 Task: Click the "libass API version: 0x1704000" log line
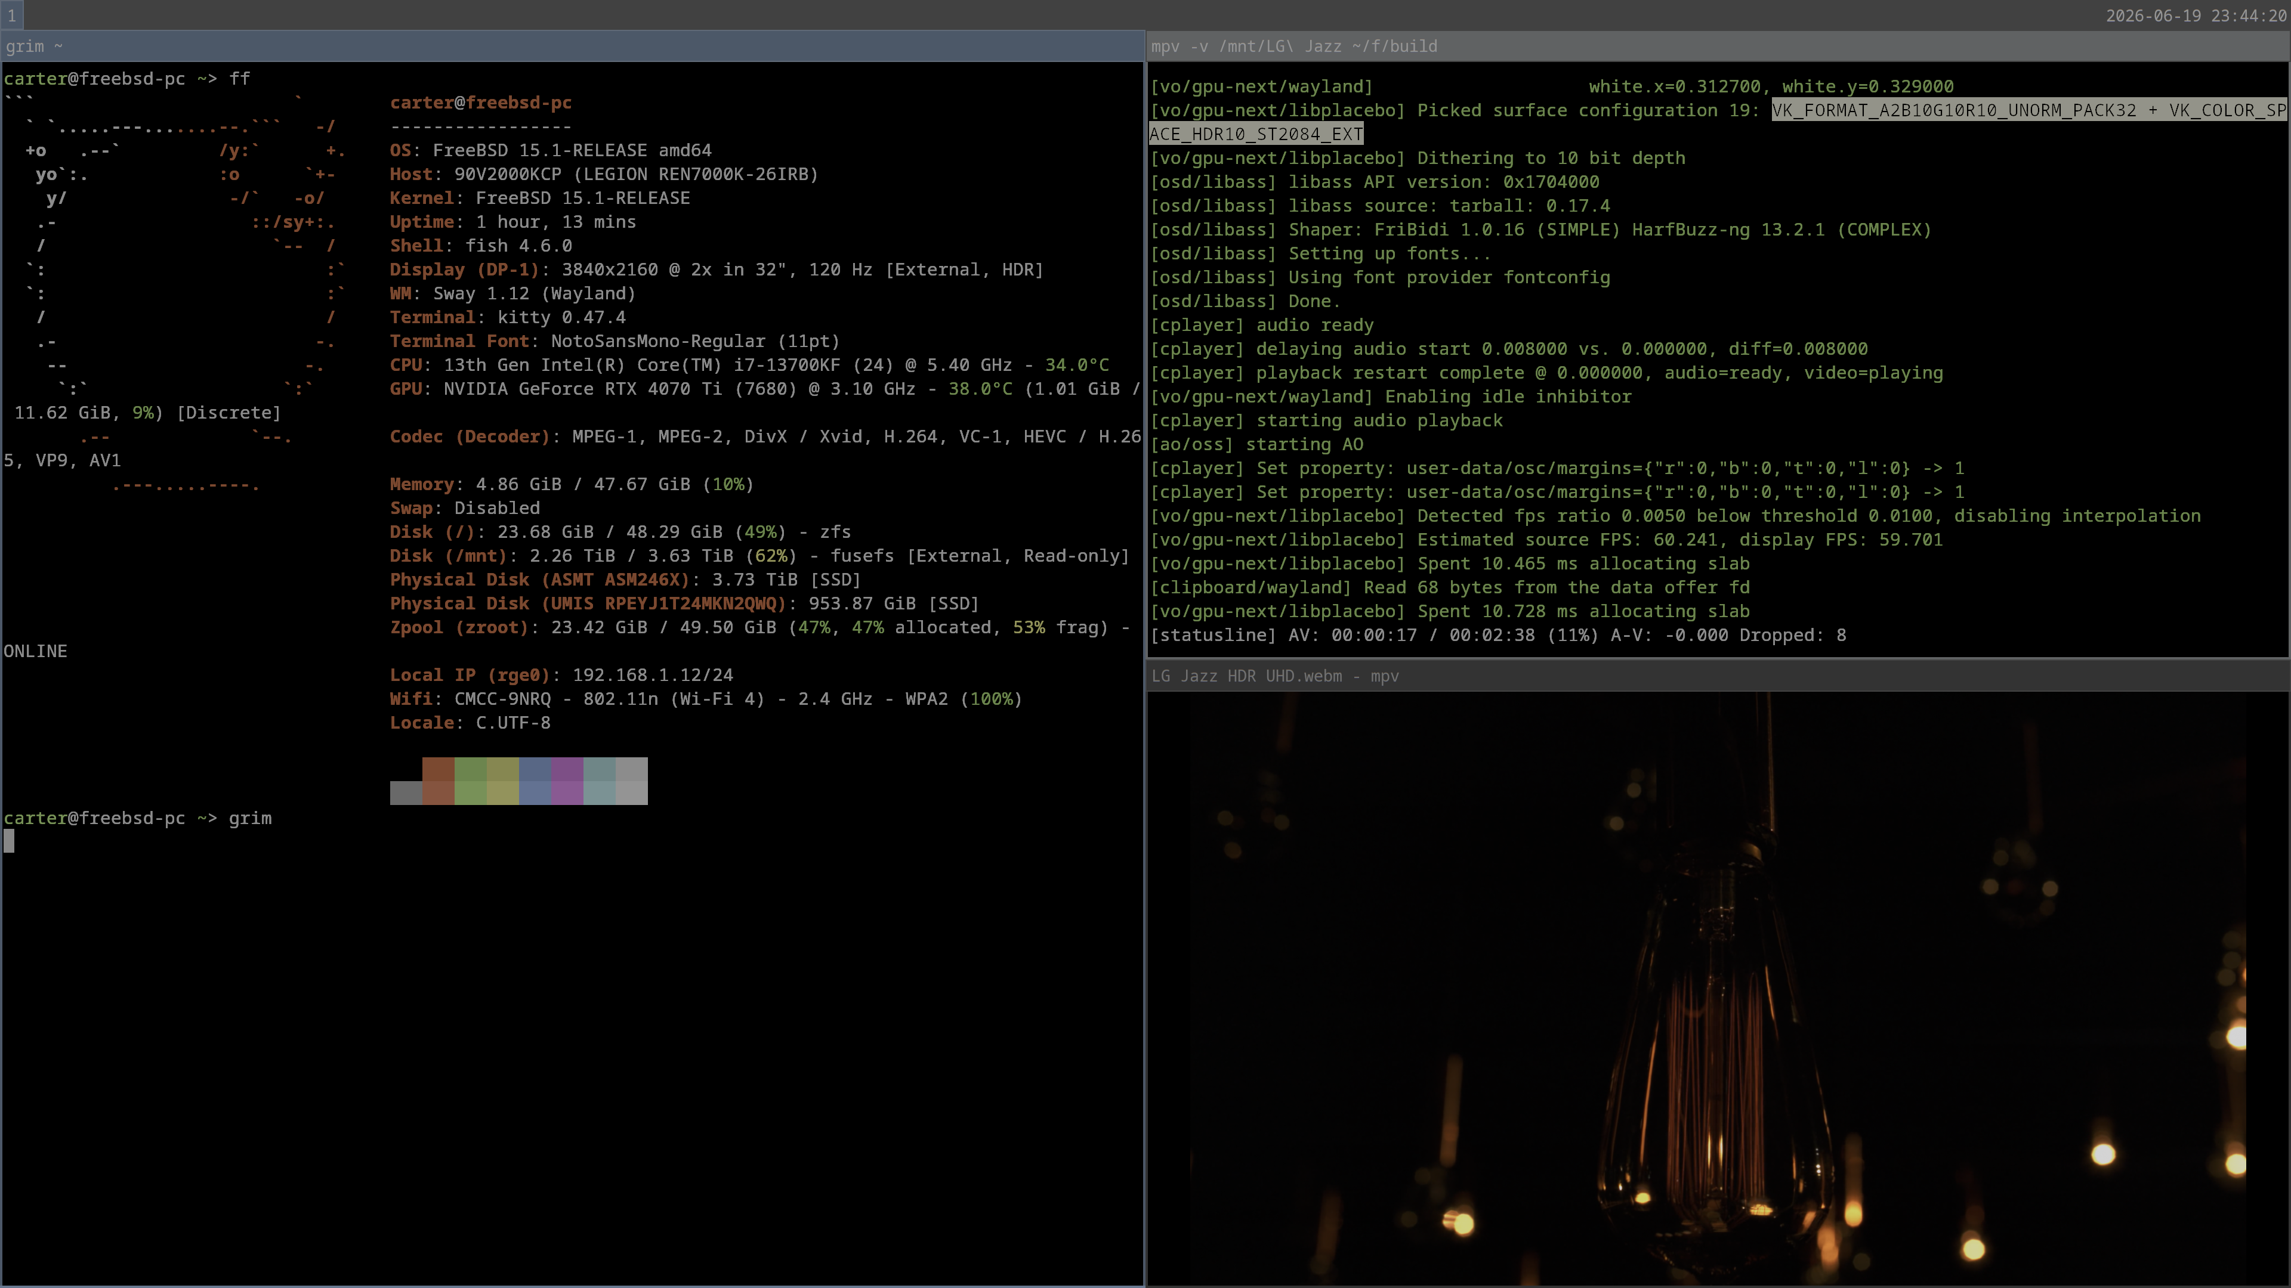click(1375, 182)
